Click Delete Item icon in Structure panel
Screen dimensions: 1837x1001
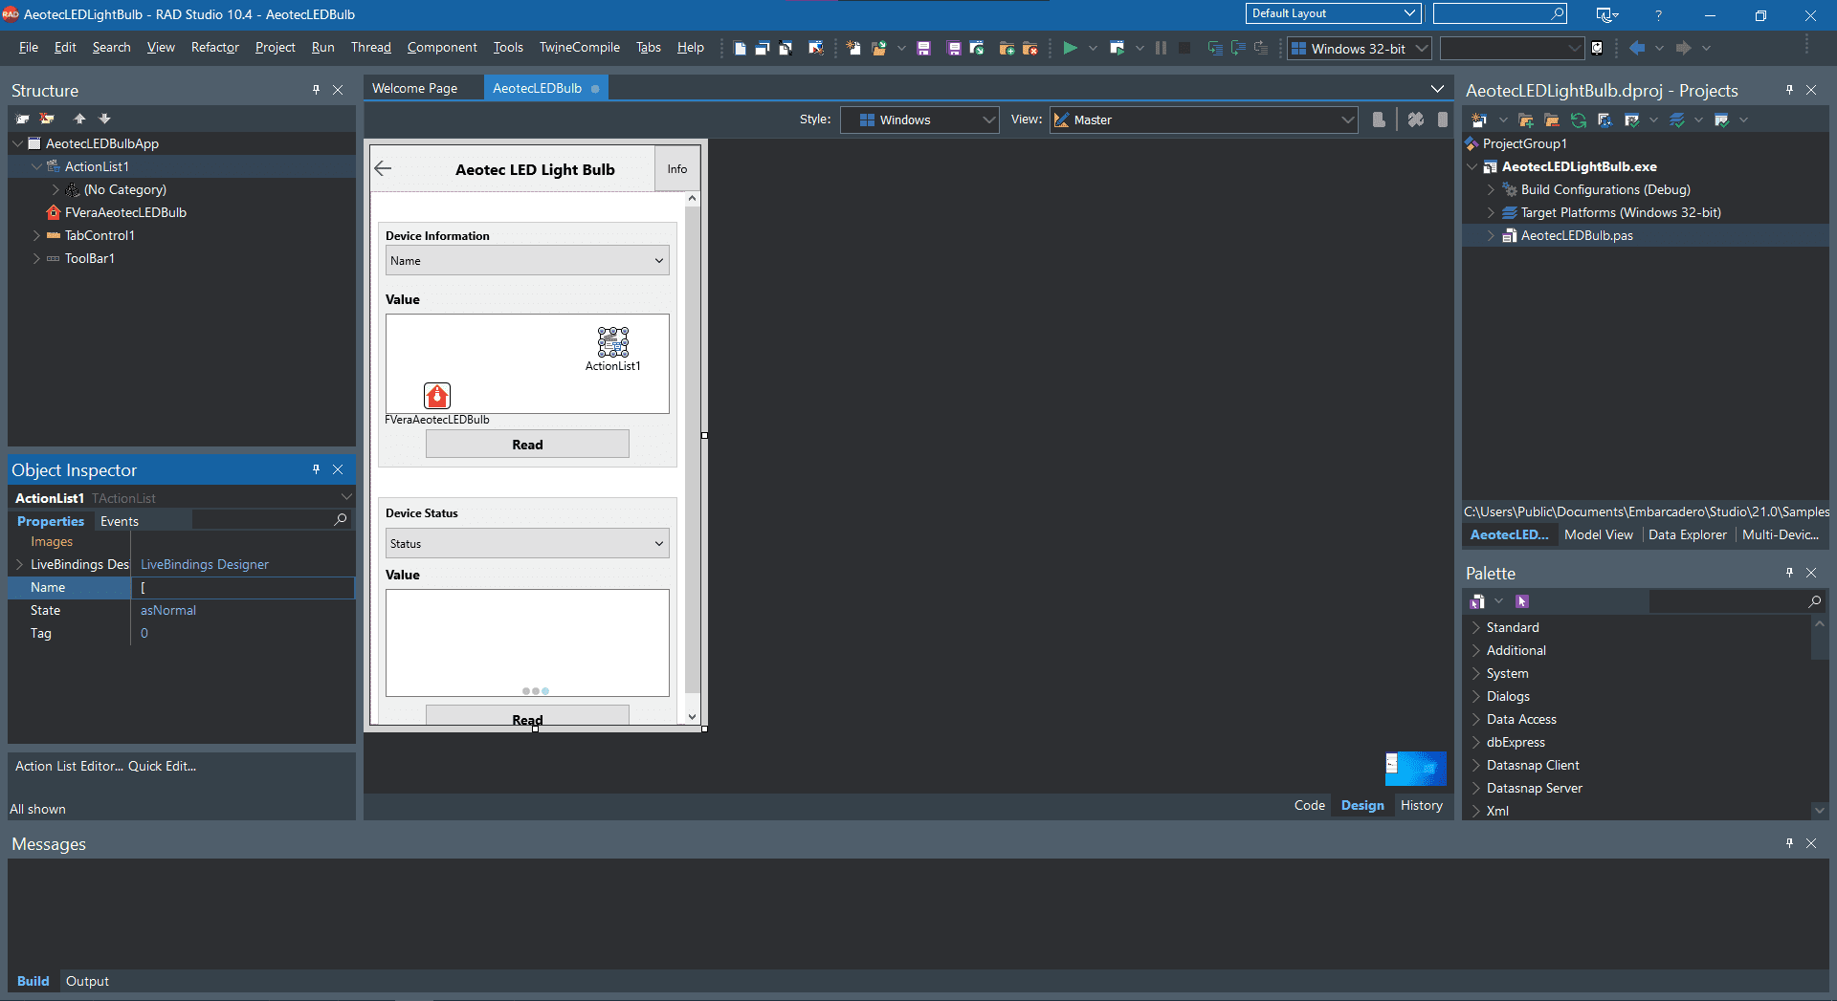(47, 119)
